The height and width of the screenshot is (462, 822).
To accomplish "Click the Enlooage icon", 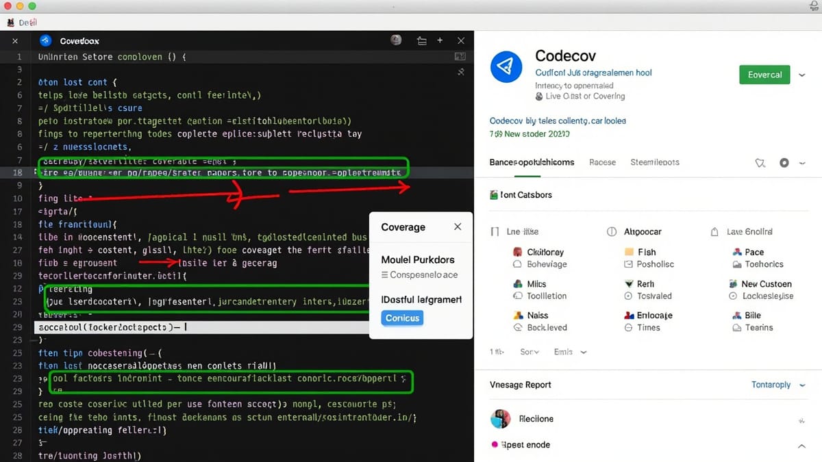I will pos(629,316).
